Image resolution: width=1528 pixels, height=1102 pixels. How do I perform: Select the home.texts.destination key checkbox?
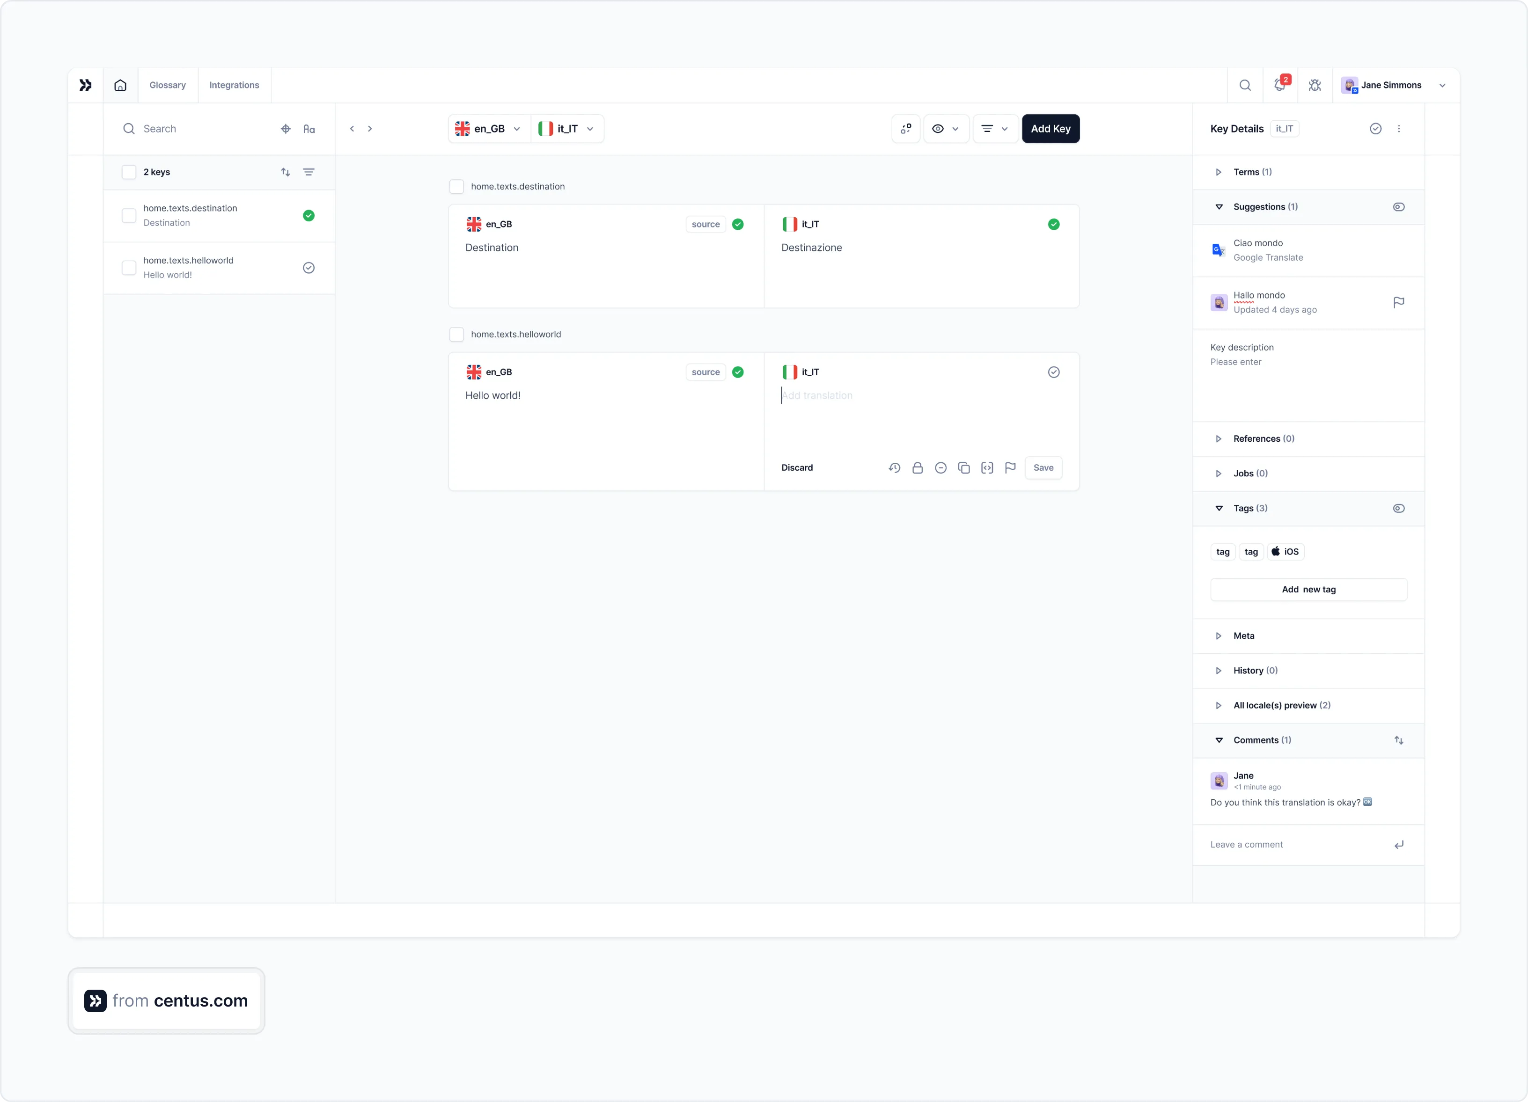[129, 216]
